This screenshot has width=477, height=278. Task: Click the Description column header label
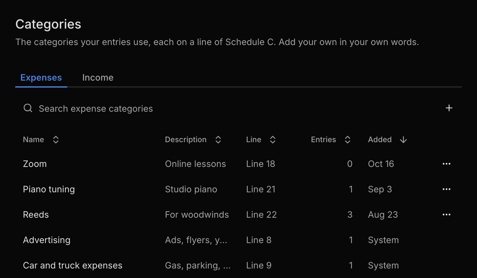pos(186,140)
